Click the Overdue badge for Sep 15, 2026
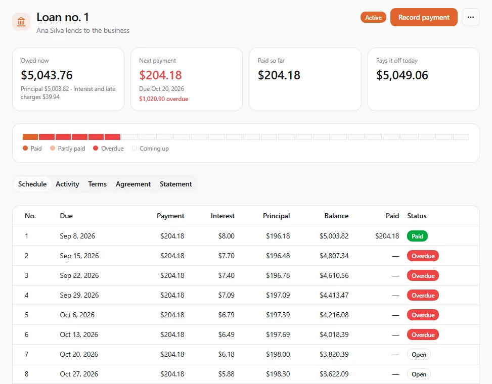Screen dimensions: 492x384 click(x=423, y=256)
